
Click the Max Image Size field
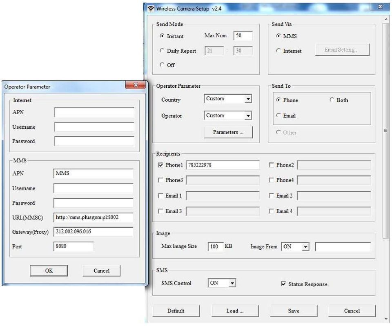(x=216, y=246)
